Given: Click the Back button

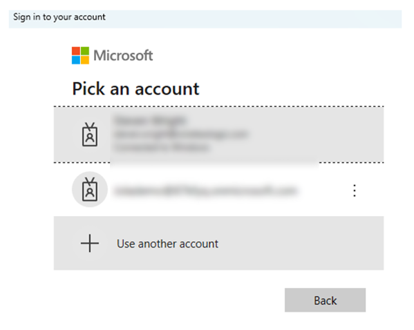Looking at the screenshot, I should 325,300.
